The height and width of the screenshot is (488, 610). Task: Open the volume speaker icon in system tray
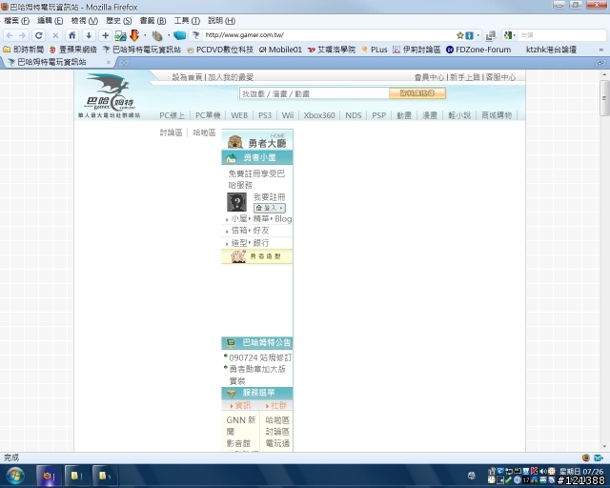pyautogui.click(x=542, y=471)
